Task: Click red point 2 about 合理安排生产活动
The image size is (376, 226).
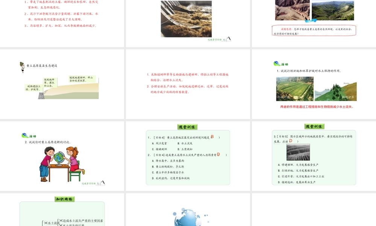Action: (x=188, y=89)
